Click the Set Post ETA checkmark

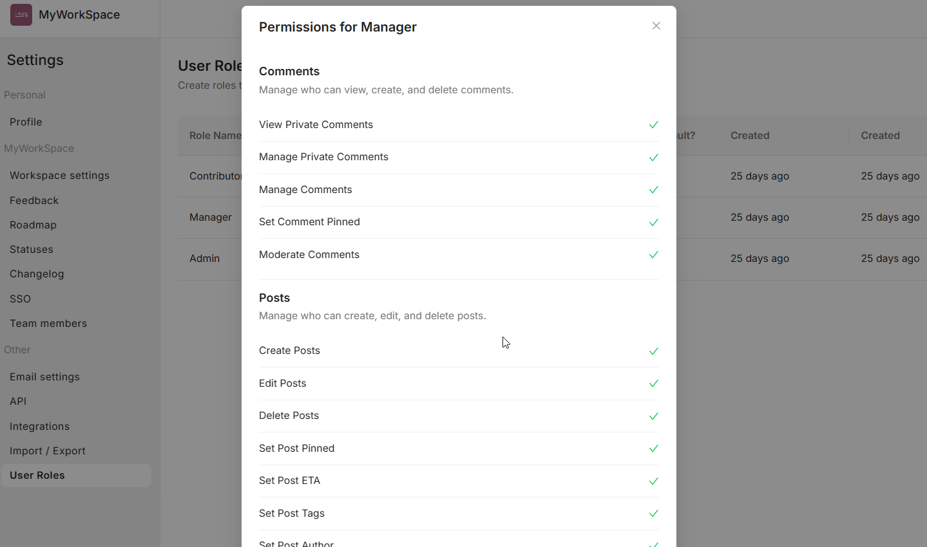654,481
